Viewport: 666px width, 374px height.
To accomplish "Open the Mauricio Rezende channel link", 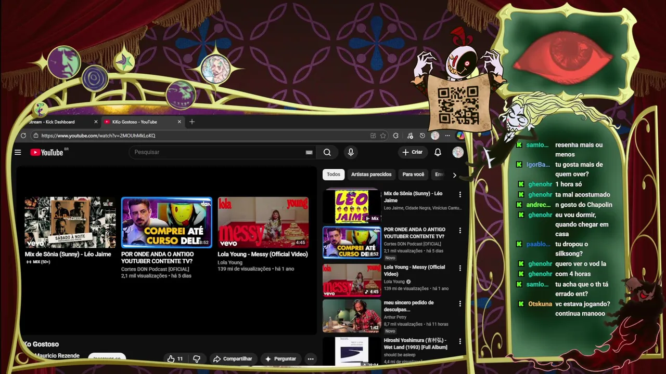I will tap(57, 356).
